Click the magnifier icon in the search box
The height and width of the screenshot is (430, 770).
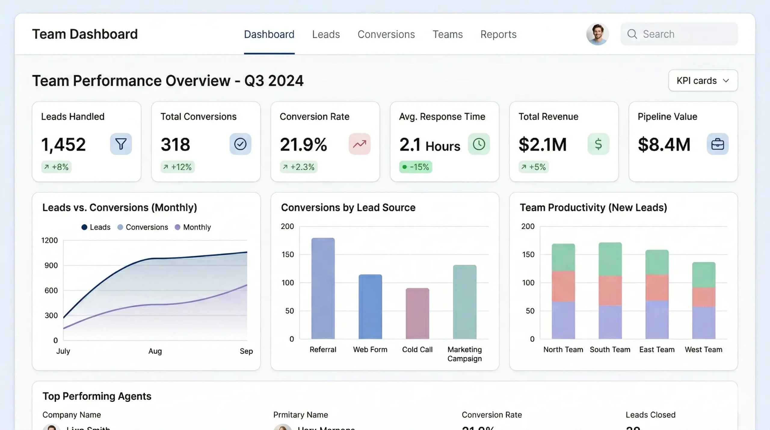coord(632,34)
